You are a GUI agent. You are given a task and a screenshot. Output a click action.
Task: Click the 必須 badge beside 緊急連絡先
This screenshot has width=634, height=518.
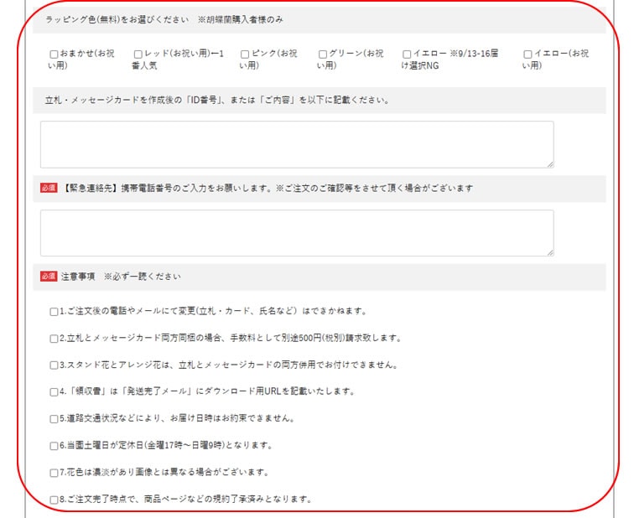49,189
